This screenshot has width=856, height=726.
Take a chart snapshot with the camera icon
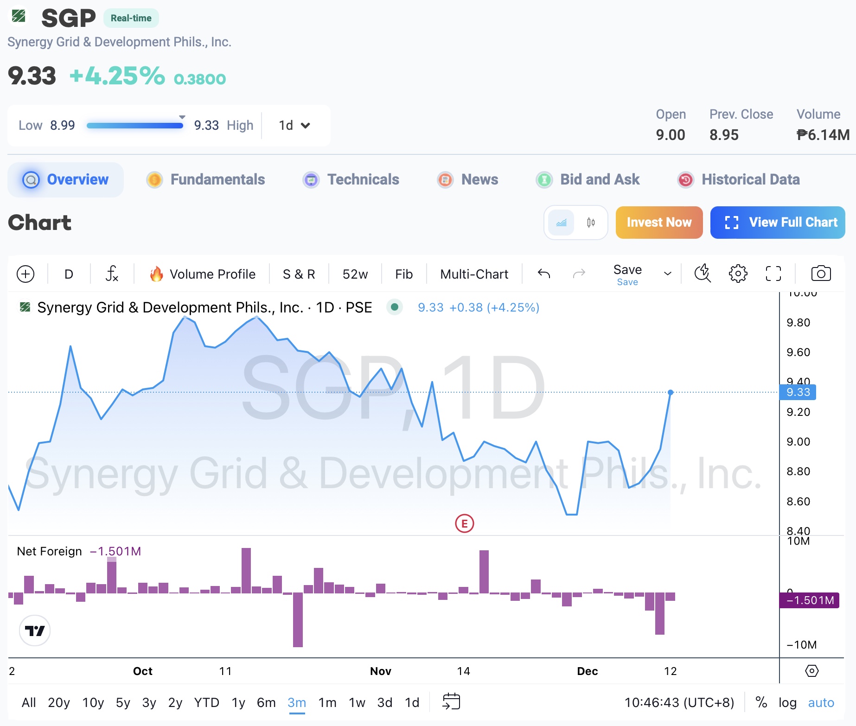[x=821, y=274]
